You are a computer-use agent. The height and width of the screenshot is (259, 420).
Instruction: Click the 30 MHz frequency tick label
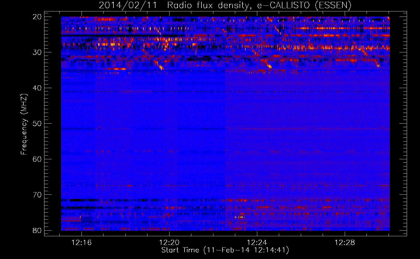37,52
